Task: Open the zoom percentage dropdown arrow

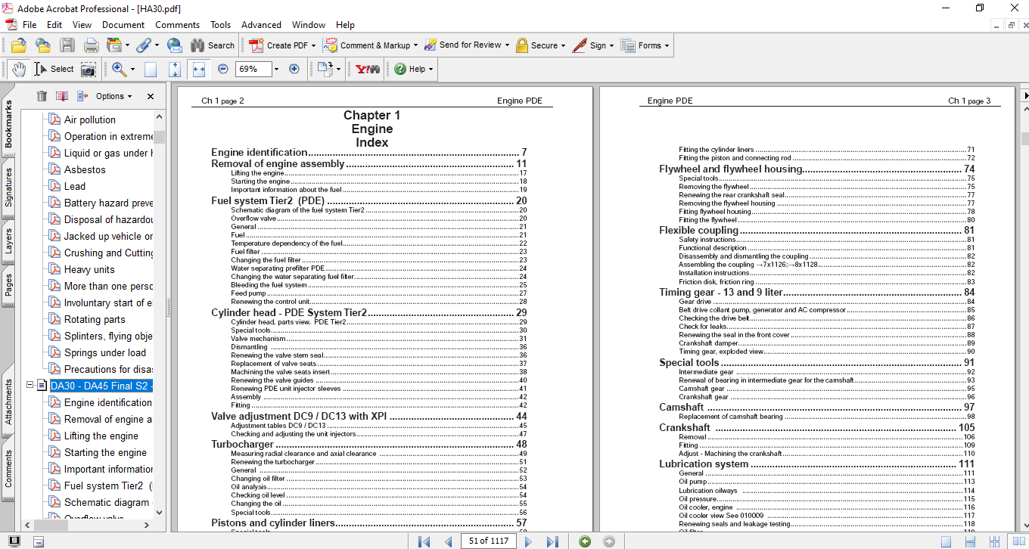Action: (x=276, y=69)
